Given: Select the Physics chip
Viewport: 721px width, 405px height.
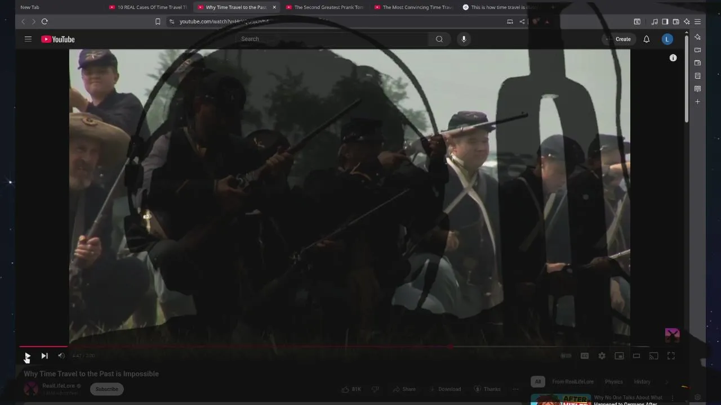Looking at the screenshot, I should pos(614,381).
